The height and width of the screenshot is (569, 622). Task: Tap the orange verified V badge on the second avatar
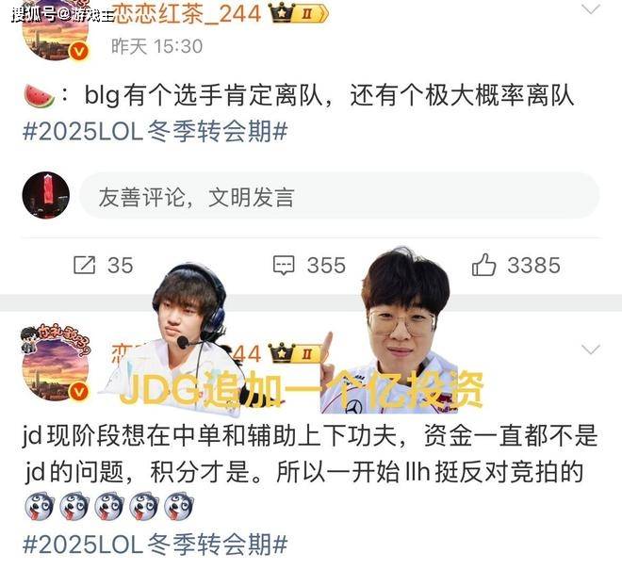(x=78, y=392)
